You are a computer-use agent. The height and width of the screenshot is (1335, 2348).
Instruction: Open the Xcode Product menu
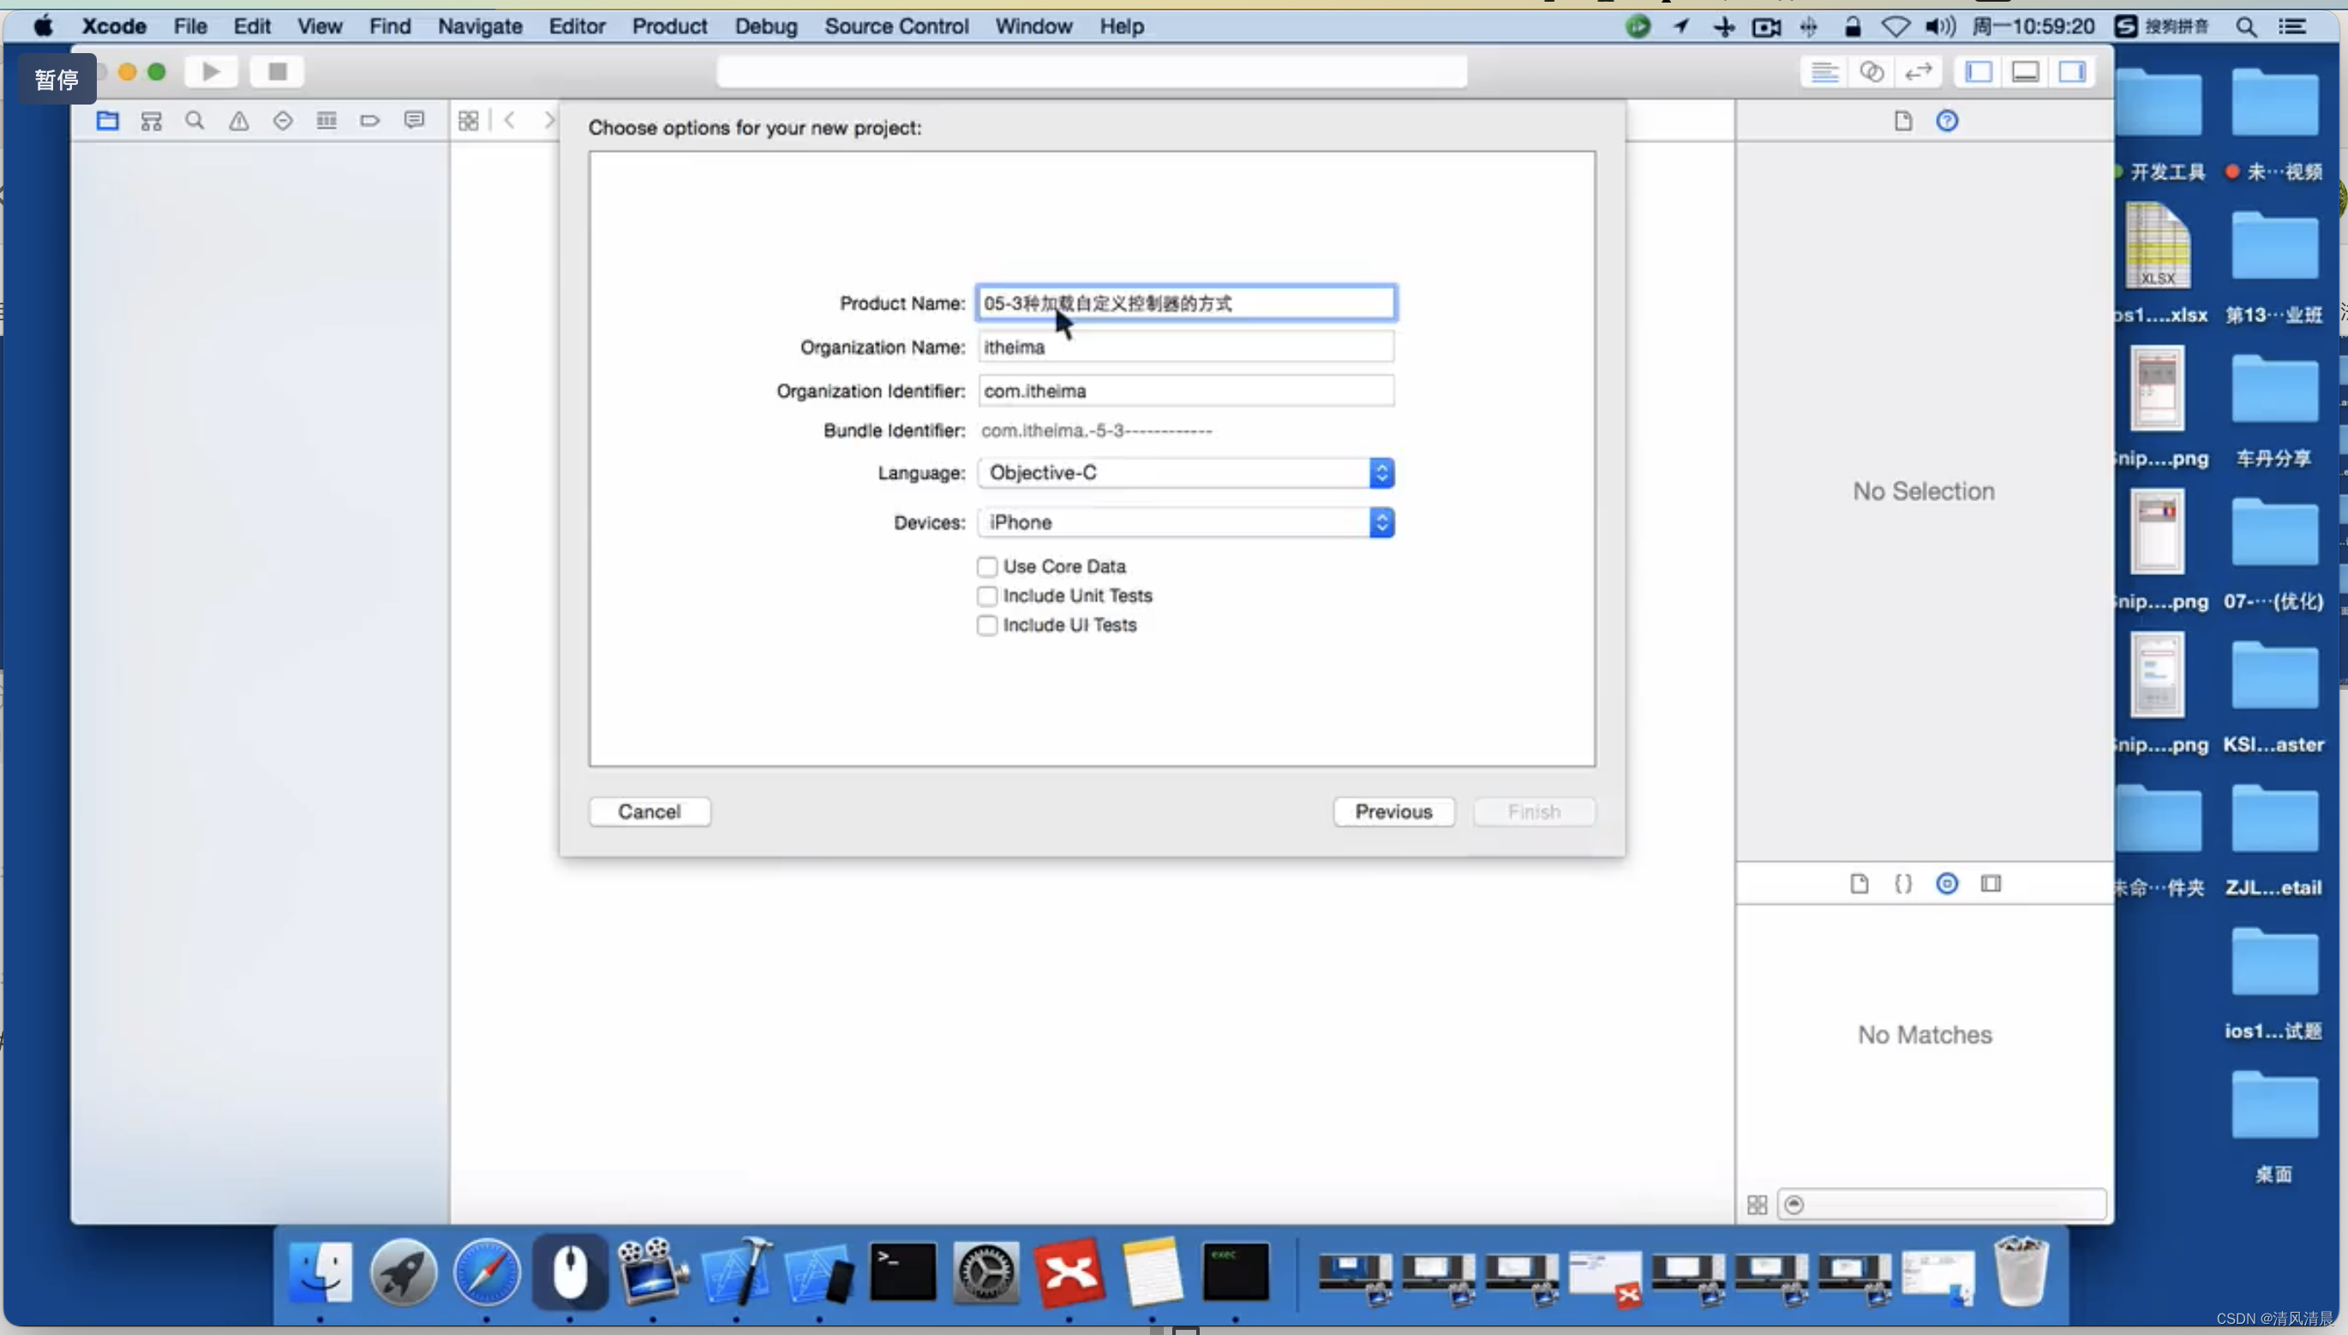[668, 26]
